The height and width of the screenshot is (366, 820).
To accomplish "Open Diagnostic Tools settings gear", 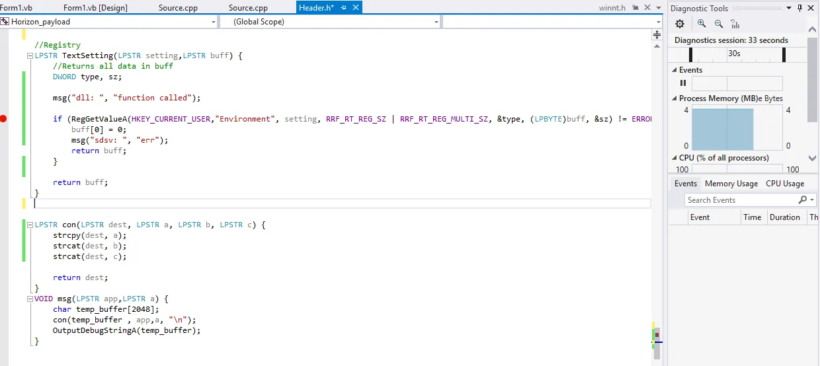I will [x=680, y=24].
